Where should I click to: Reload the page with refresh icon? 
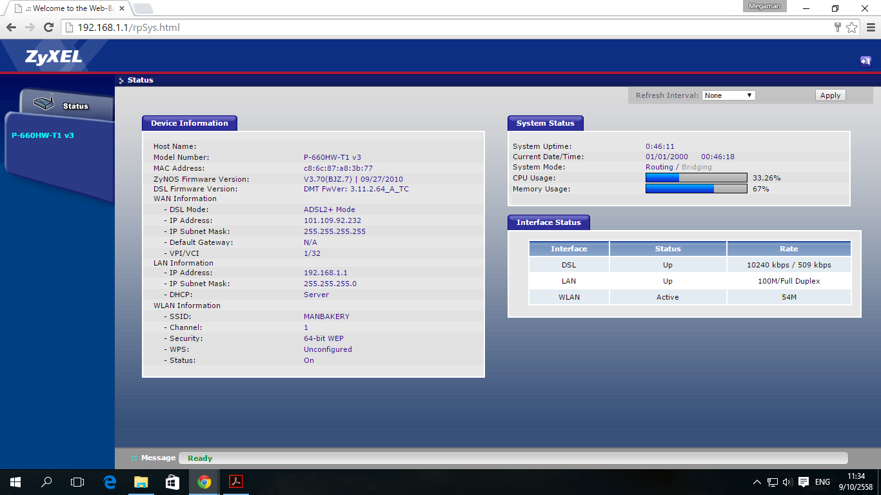pos(48,27)
